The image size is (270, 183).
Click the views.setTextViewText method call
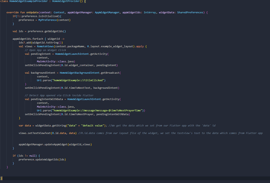coord(34,133)
